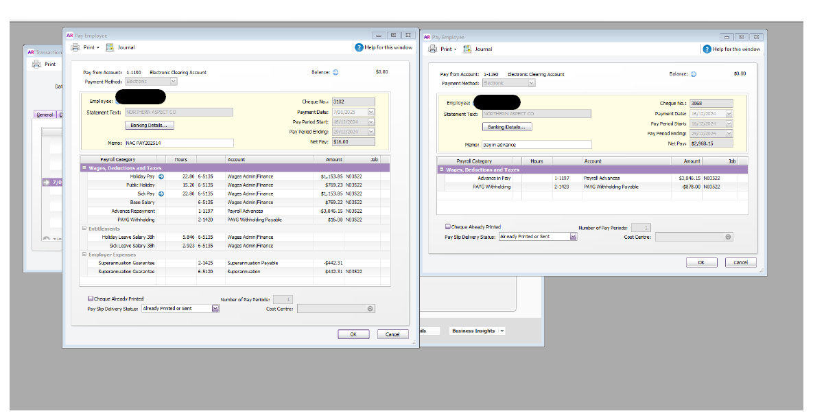This screenshot has height=420, width=813.
Task: Tick Cheque Already Printed in the right window
Action: click(447, 227)
